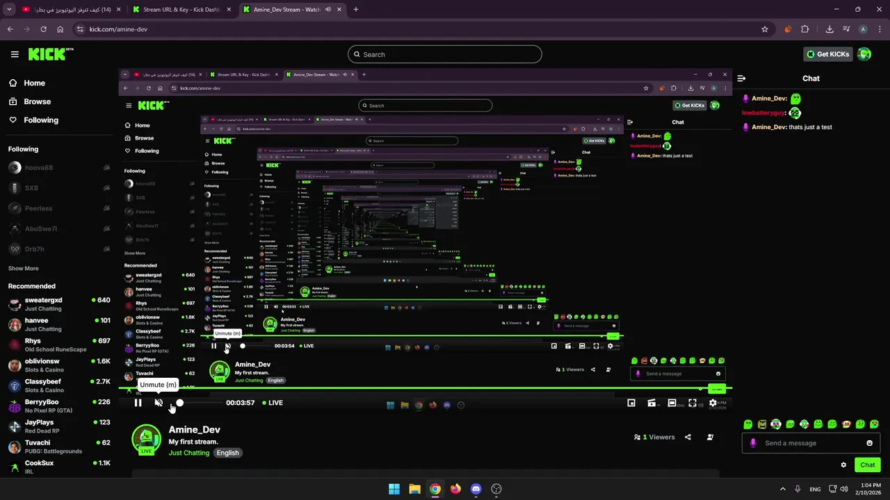The height and width of the screenshot is (500, 890).
Task: Open sweatergxd in the main Recommended list
Action: click(x=59, y=303)
